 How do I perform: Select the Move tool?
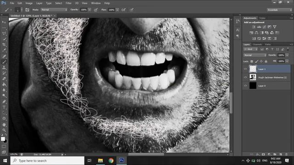pyautogui.click(x=4, y=22)
